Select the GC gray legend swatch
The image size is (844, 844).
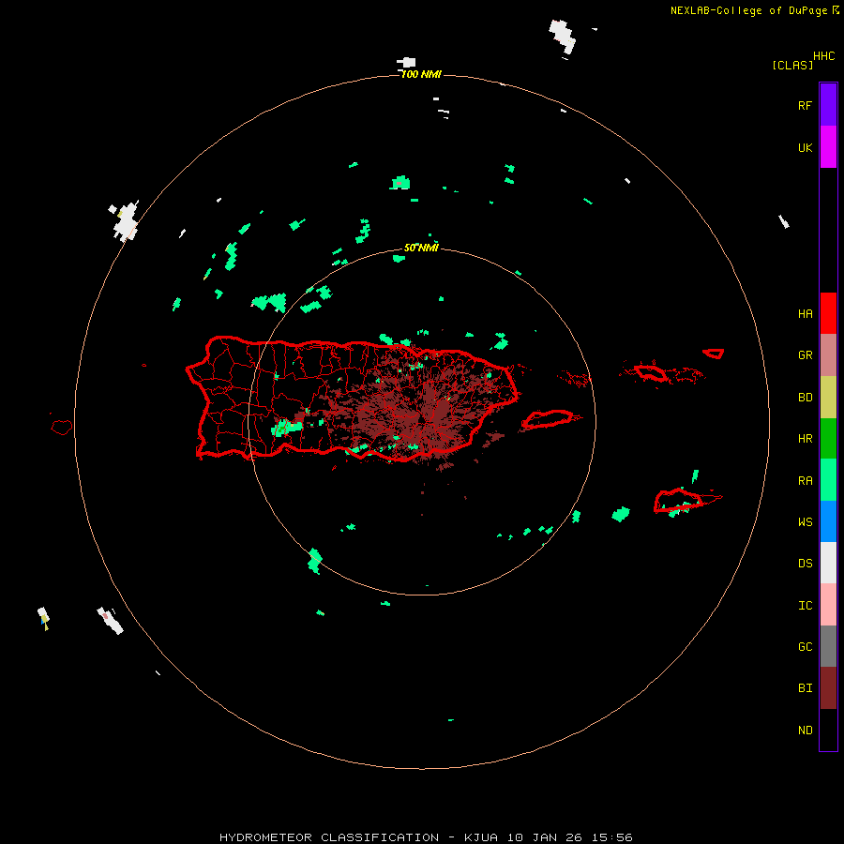pyautogui.click(x=828, y=646)
